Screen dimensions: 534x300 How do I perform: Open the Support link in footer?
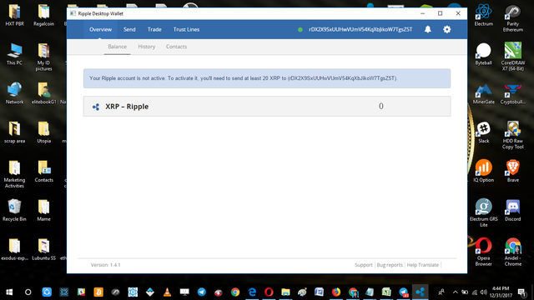click(364, 265)
